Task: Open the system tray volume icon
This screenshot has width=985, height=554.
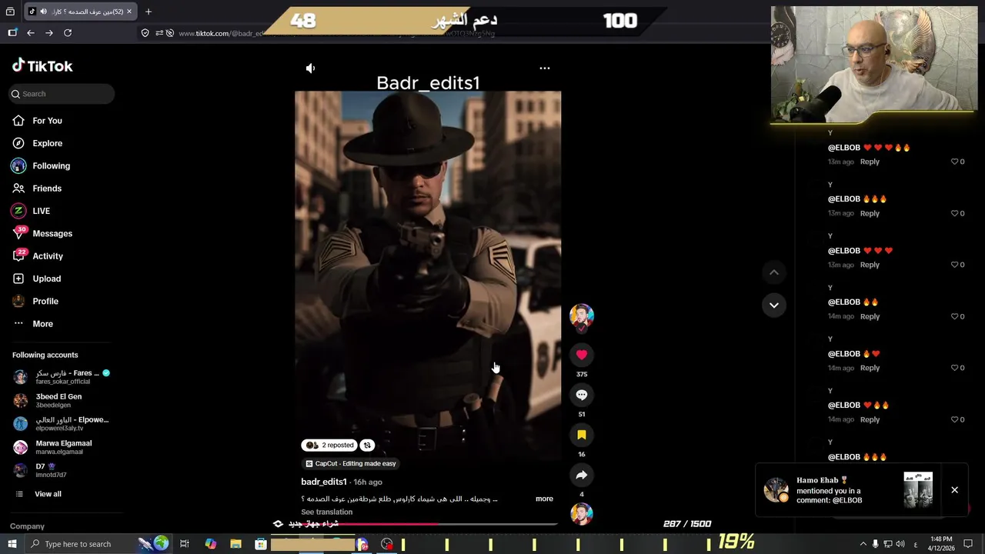Action: coord(900,544)
